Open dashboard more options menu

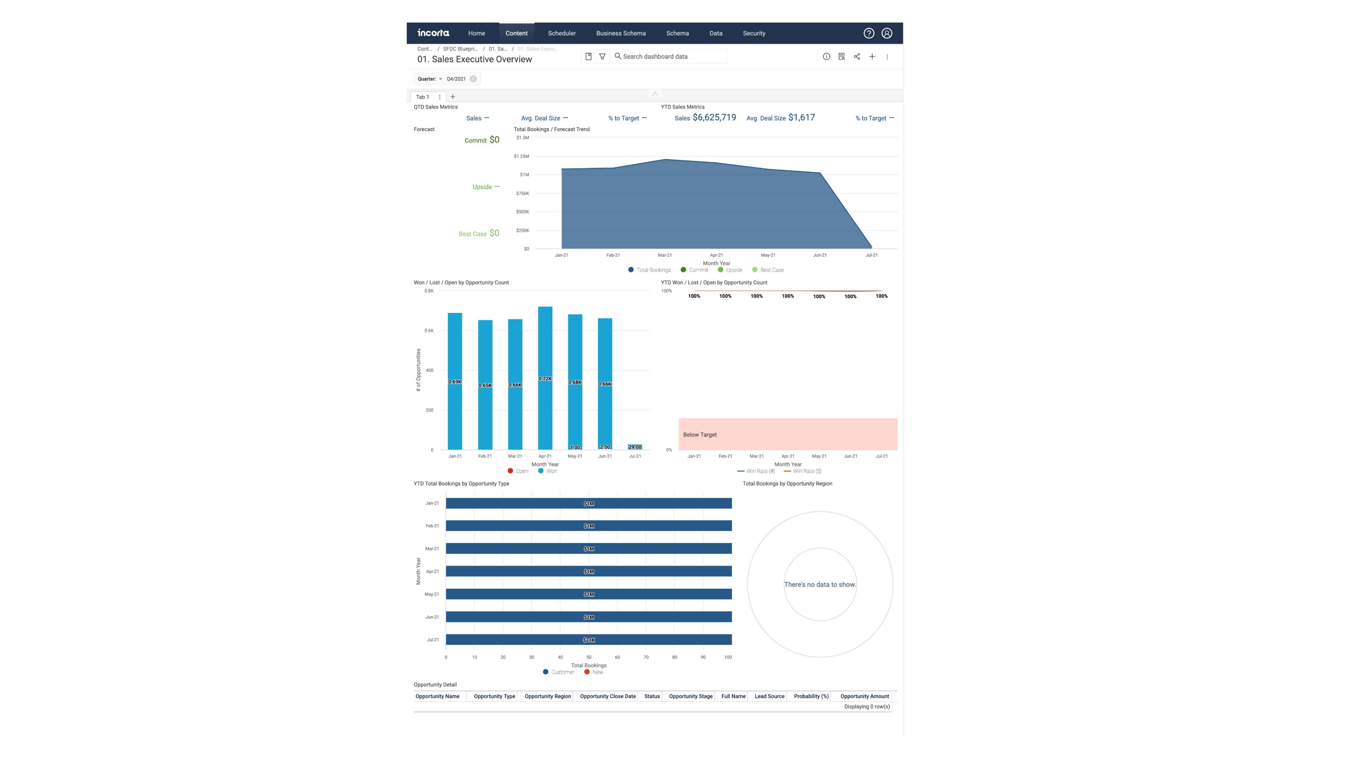pos(887,56)
